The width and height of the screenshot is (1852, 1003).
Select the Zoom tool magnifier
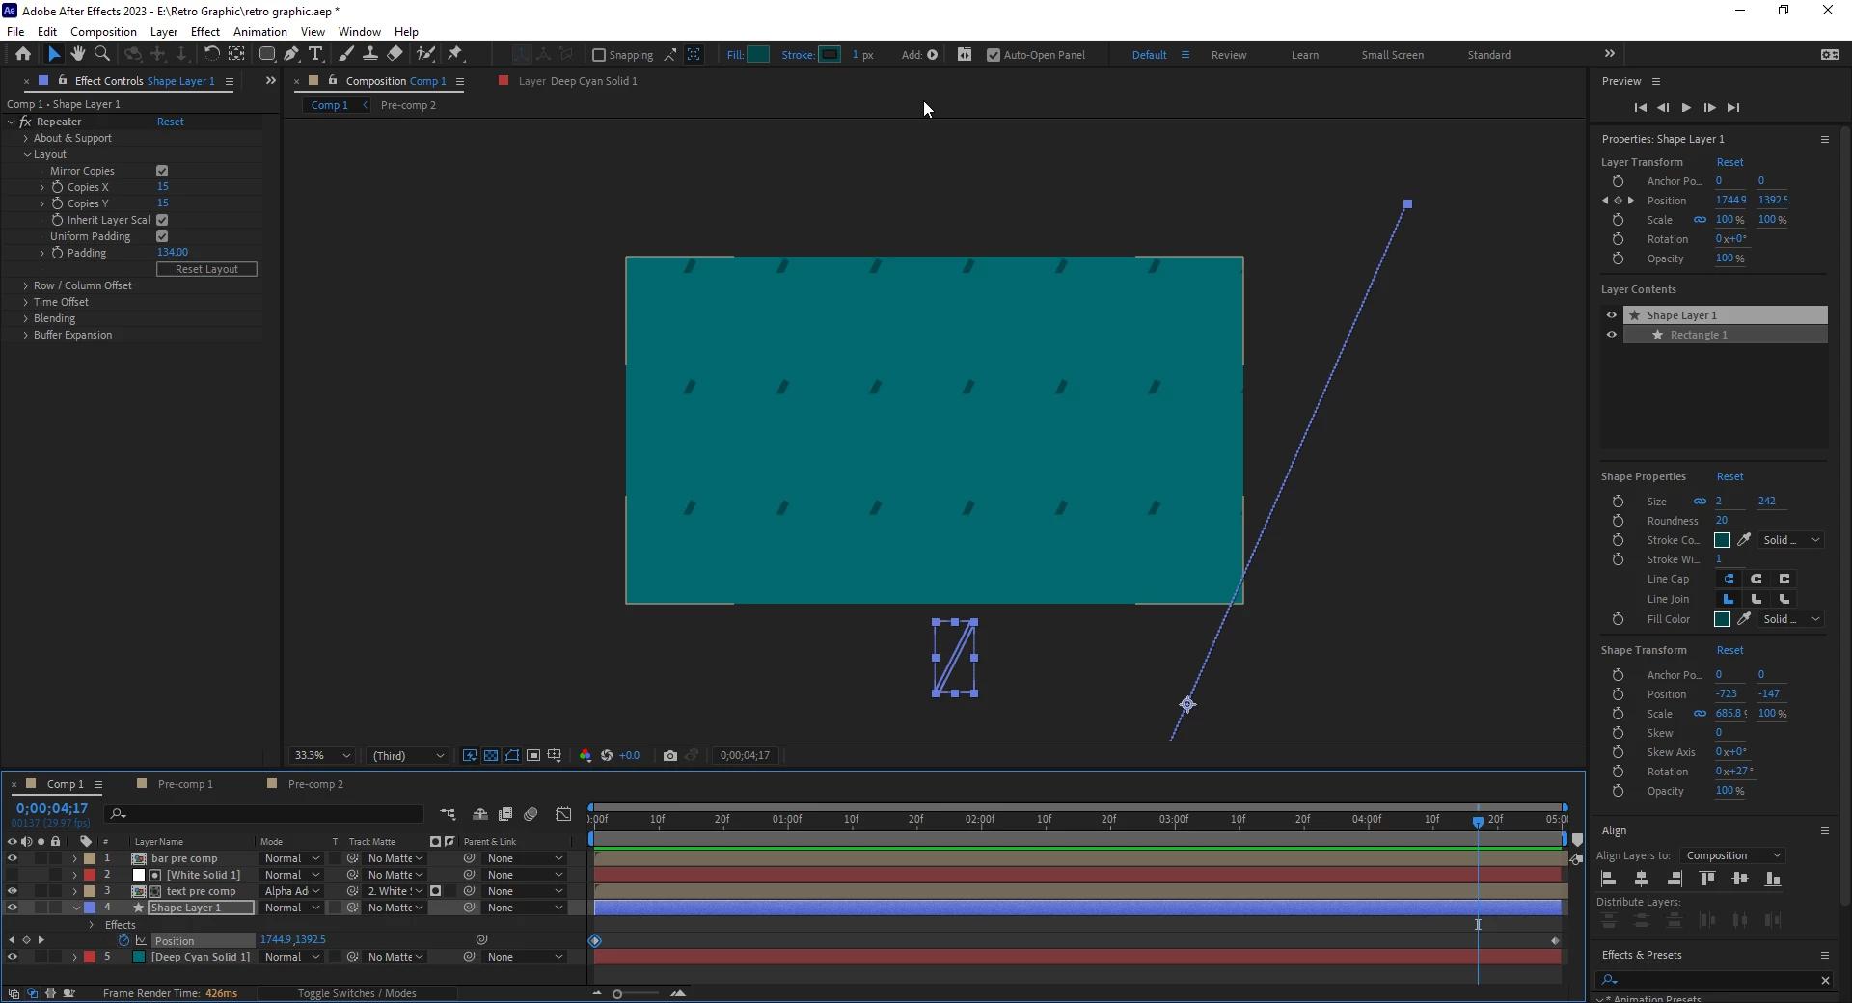click(102, 54)
